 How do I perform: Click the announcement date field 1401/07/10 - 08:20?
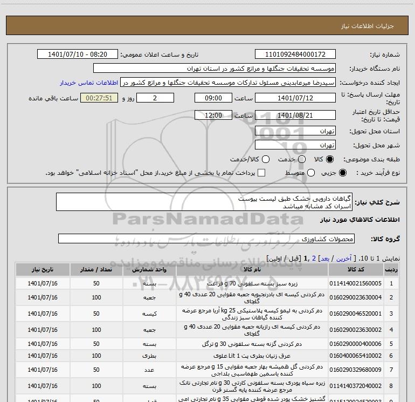(78, 54)
